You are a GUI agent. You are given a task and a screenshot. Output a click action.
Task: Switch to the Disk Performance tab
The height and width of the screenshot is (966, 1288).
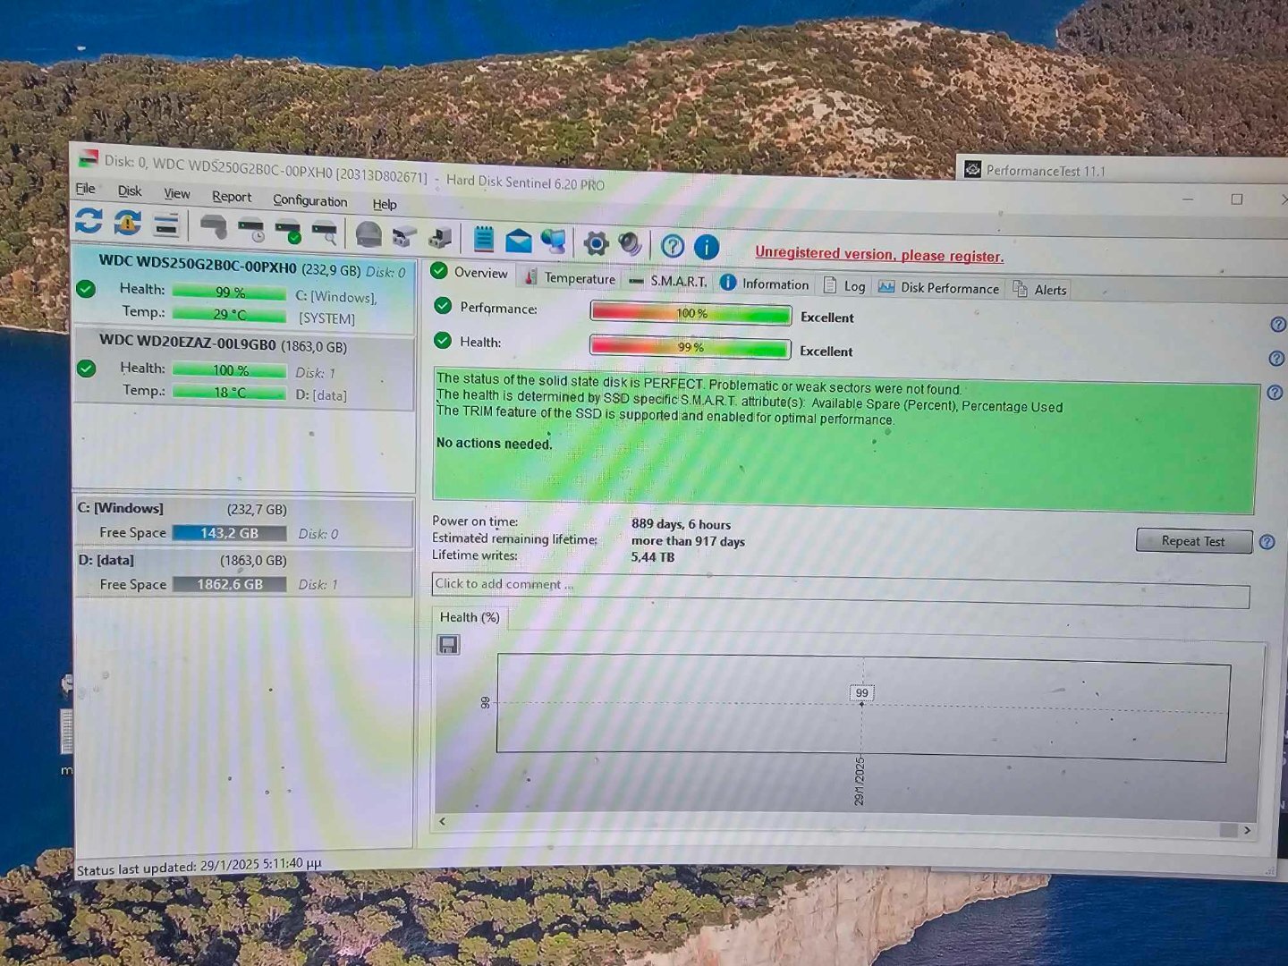pyautogui.click(x=939, y=287)
